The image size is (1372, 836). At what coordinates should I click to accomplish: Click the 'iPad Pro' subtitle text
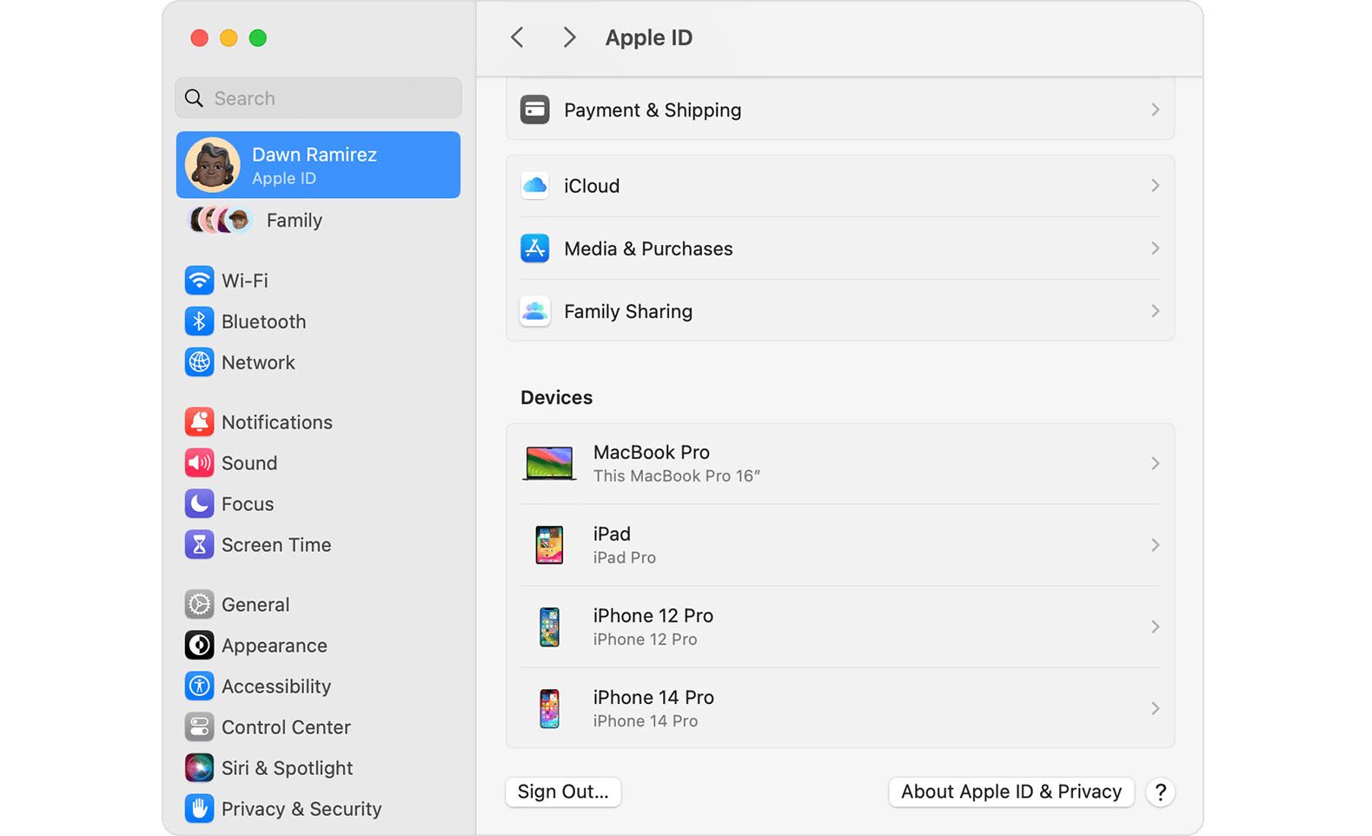[625, 558]
